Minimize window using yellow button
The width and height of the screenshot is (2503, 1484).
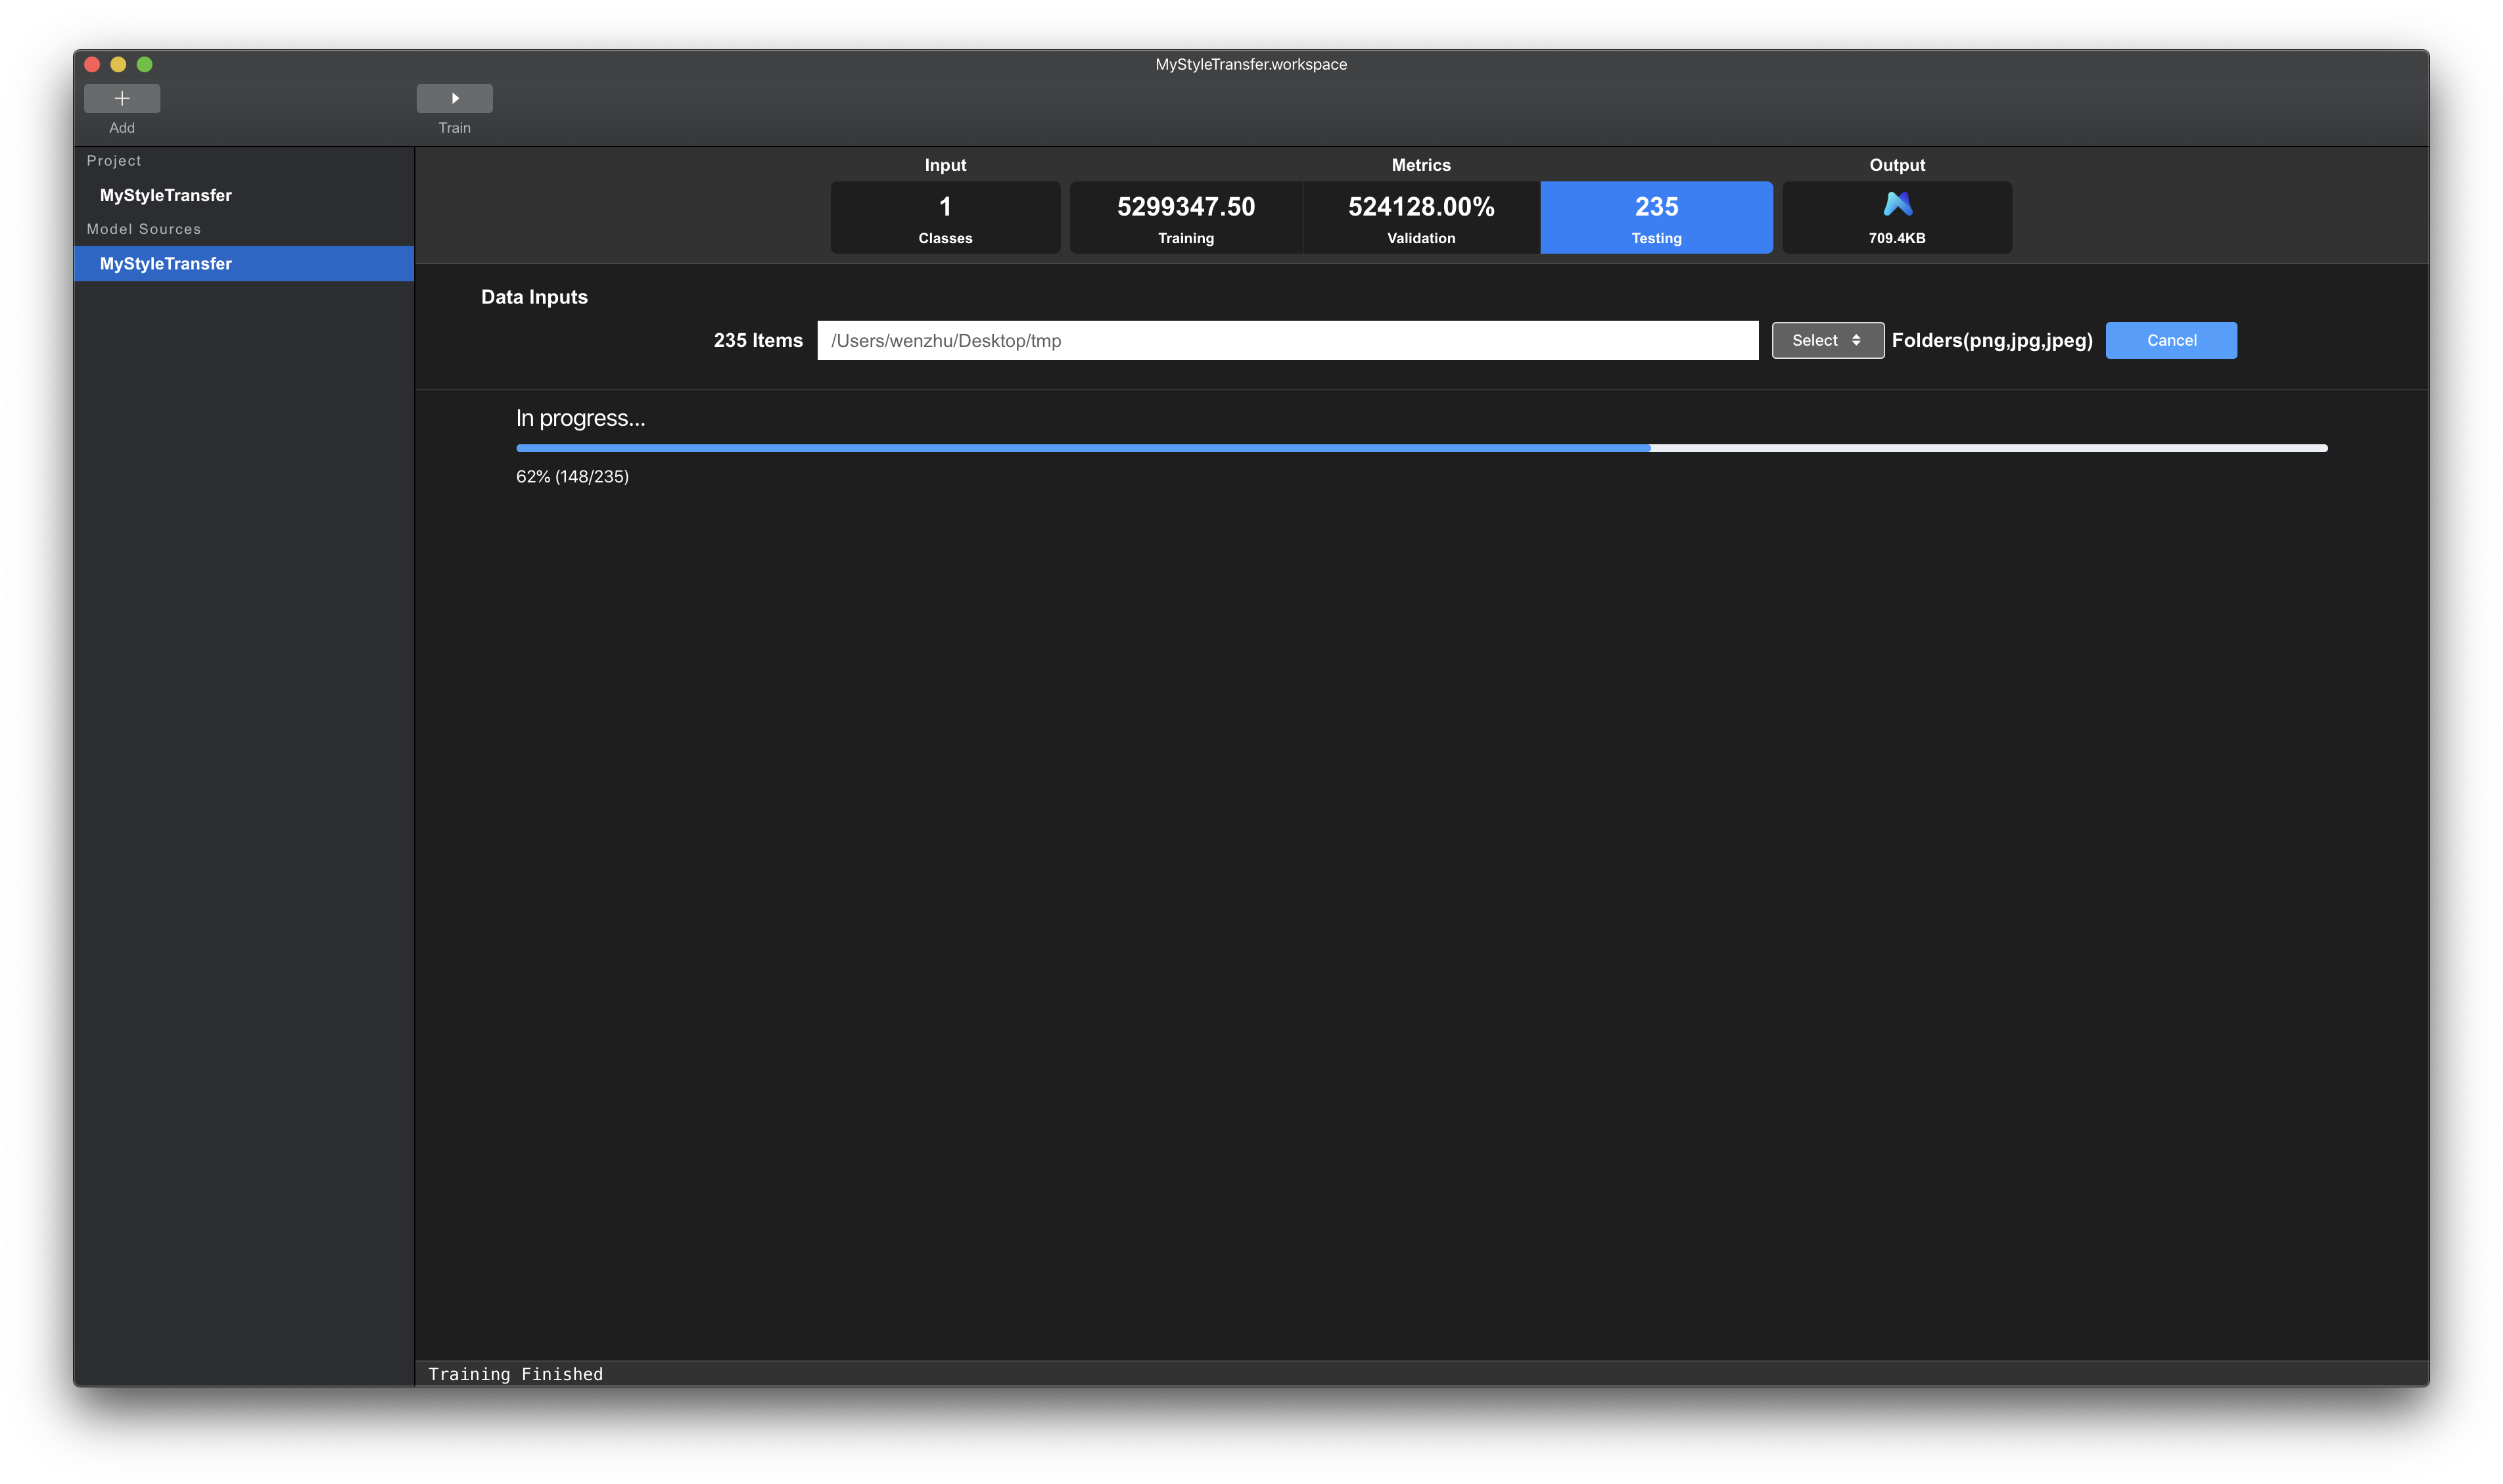[118, 64]
